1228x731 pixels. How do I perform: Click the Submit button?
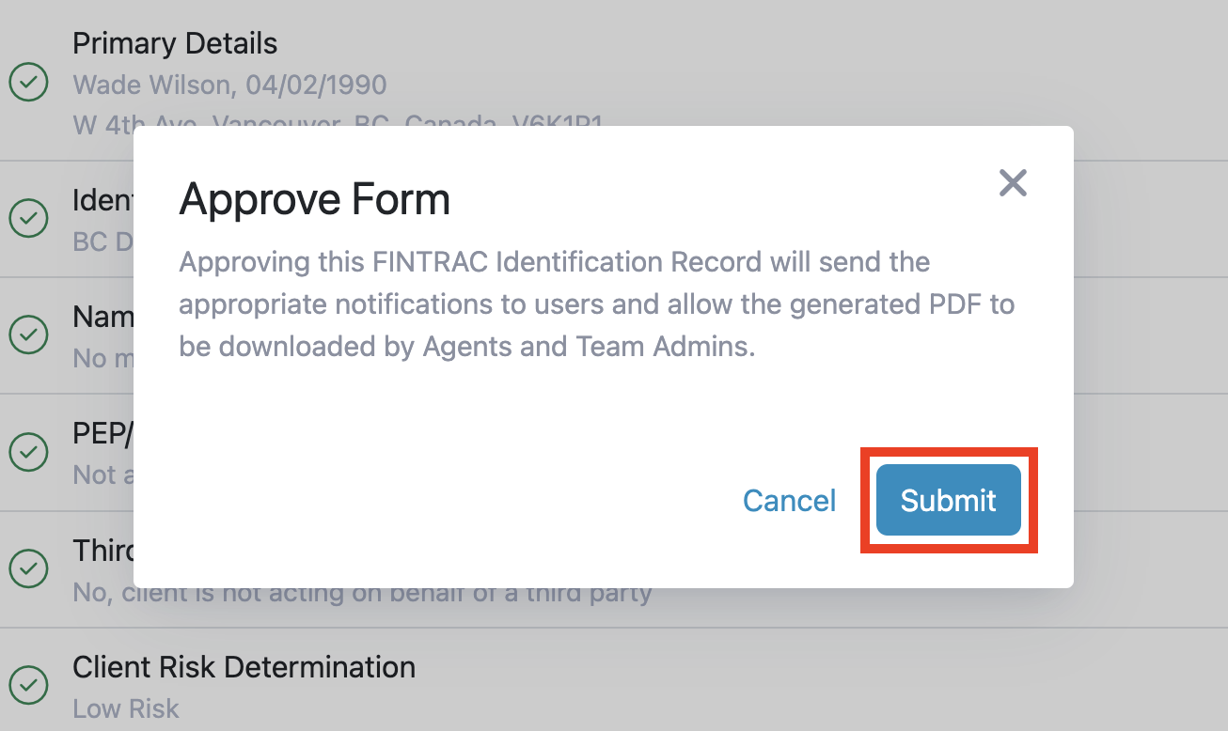pyautogui.click(x=949, y=500)
